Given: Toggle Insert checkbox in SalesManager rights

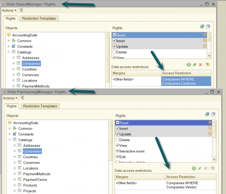Looking at the screenshot, I should tap(114, 40).
